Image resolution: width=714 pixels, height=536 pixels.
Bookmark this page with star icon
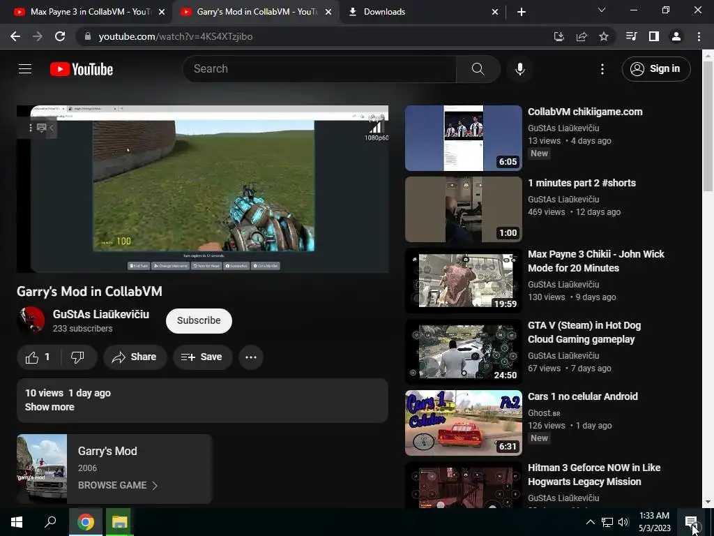(x=603, y=36)
